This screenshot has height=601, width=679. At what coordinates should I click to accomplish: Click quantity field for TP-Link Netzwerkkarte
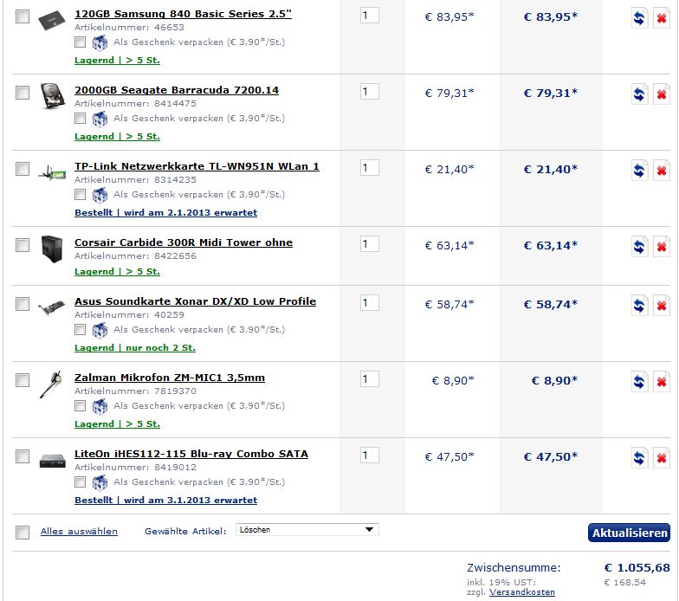point(369,168)
